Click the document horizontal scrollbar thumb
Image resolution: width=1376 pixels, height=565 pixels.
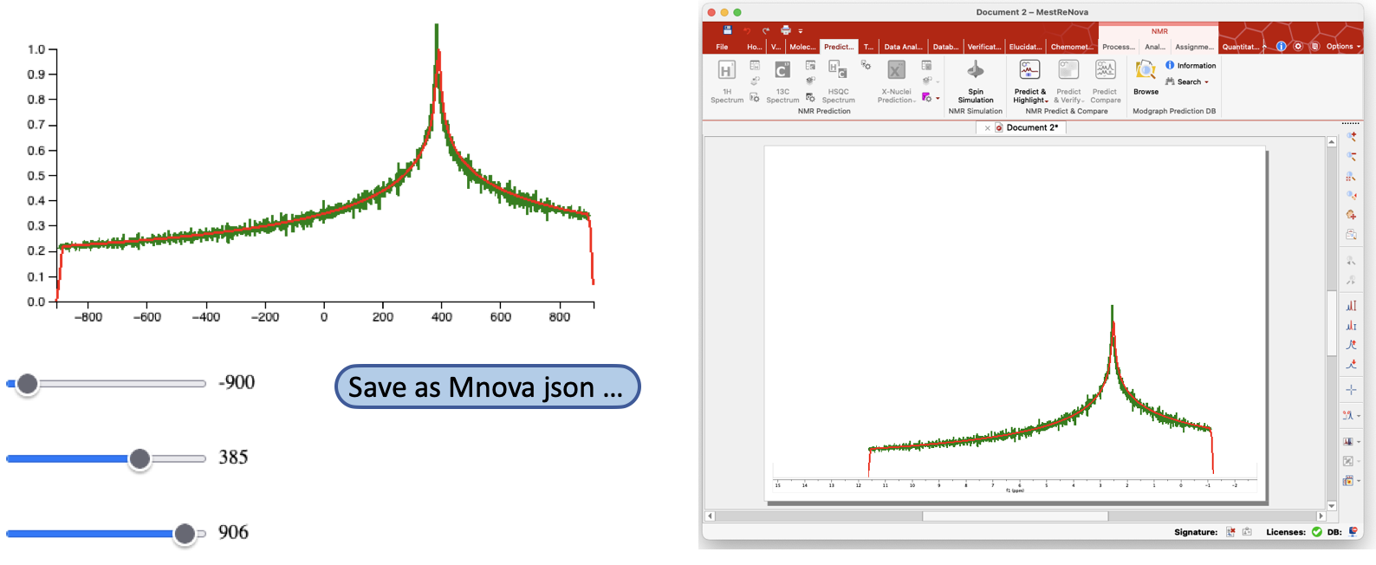point(1015,516)
